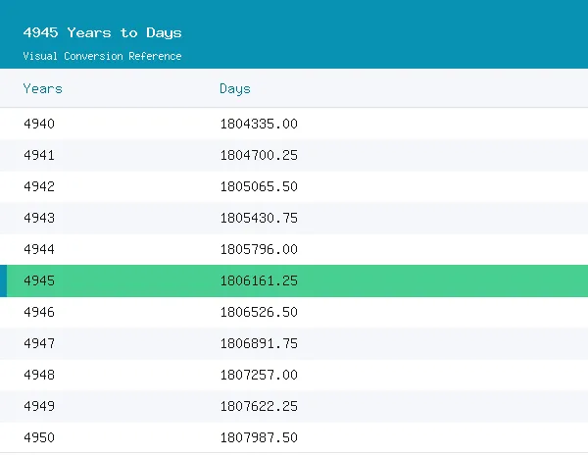Select the cell with year 4949

pos(39,406)
